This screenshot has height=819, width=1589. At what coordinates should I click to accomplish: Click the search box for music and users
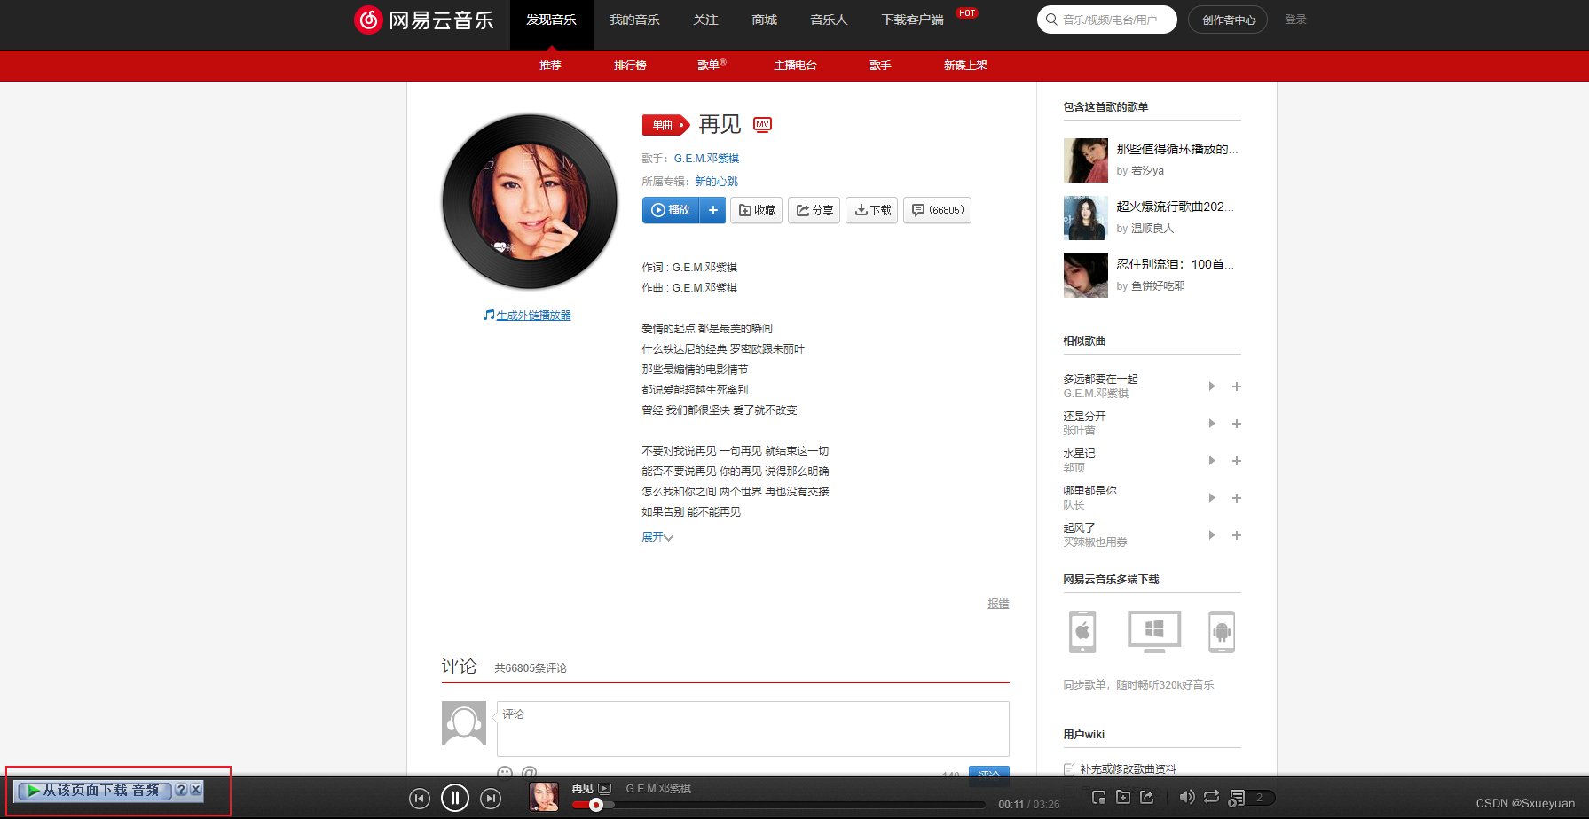coord(1107,19)
